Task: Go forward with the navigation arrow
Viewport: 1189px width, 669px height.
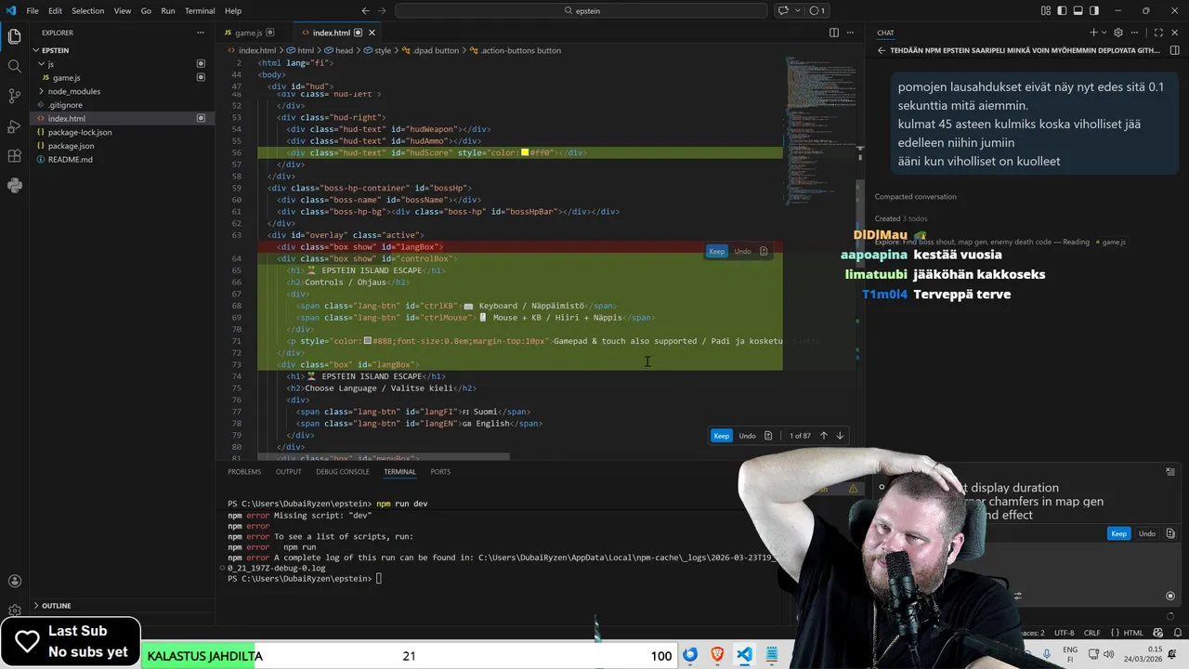Action: [x=384, y=10]
